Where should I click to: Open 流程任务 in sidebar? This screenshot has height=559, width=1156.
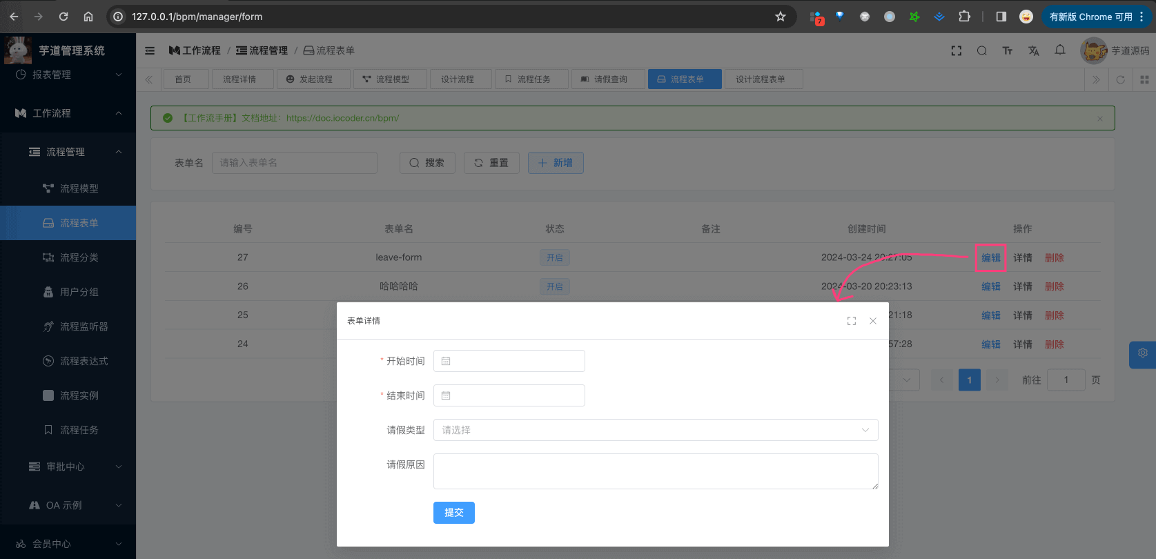[x=68, y=430]
